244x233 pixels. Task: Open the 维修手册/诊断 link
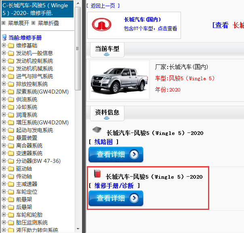click(x=114, y=186)
